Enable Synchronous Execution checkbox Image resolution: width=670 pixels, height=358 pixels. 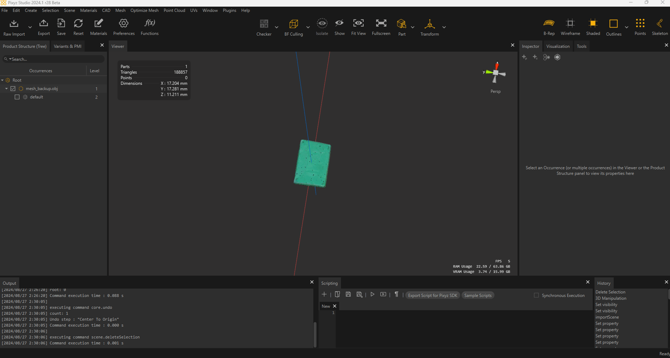click(x=536, y=296)
